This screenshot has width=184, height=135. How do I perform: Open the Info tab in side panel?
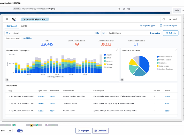click(x=177, y=11)
